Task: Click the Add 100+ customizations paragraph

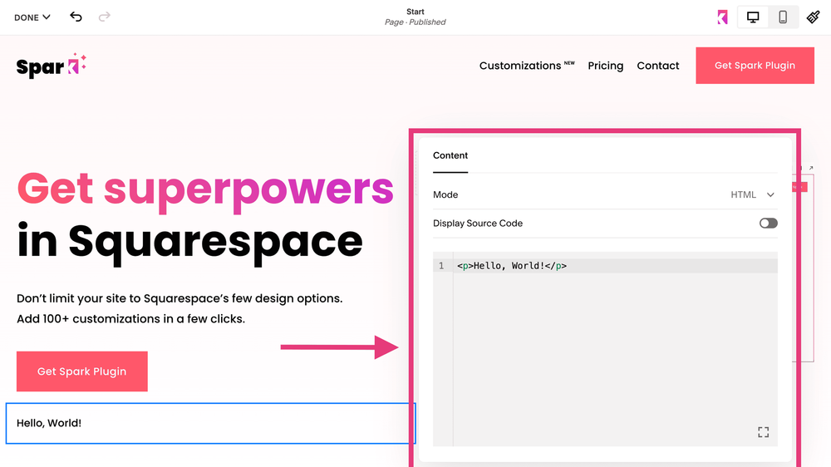Action: [131, 319]
